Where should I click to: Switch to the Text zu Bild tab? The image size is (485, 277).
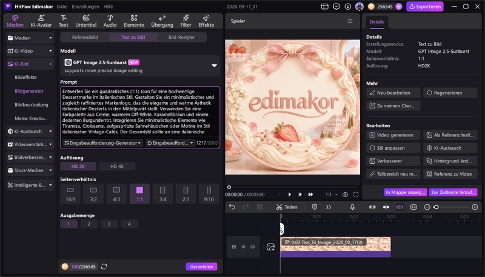coord(133,37)
